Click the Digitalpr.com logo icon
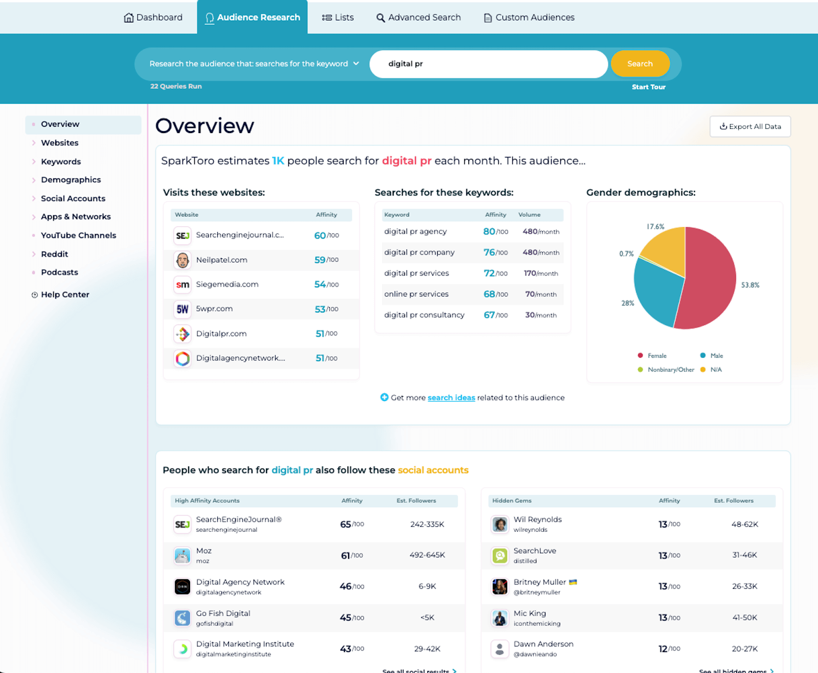This screenshot has width=818, height=673. (x=183, y=334)
